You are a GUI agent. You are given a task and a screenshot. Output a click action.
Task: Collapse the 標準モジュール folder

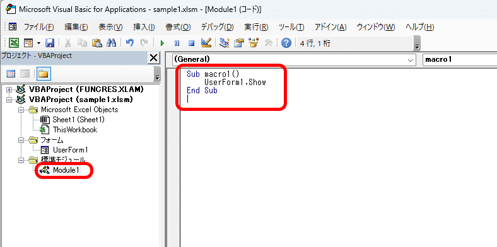point(21,160)
